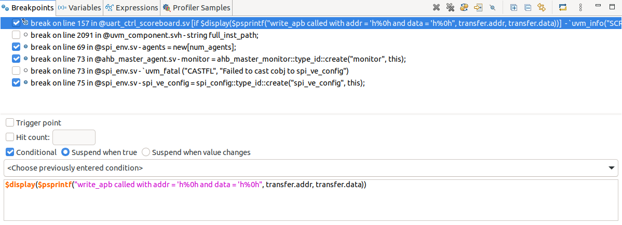Minimize the Breakpoints panel
This screenshot has height=225, width=622.
(599, 6)
